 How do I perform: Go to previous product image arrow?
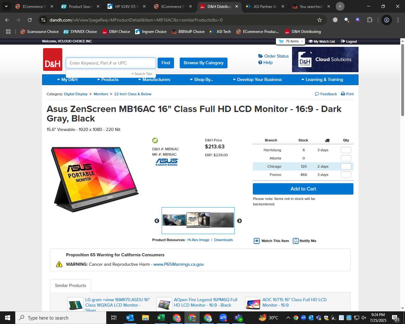pos(157,221)
